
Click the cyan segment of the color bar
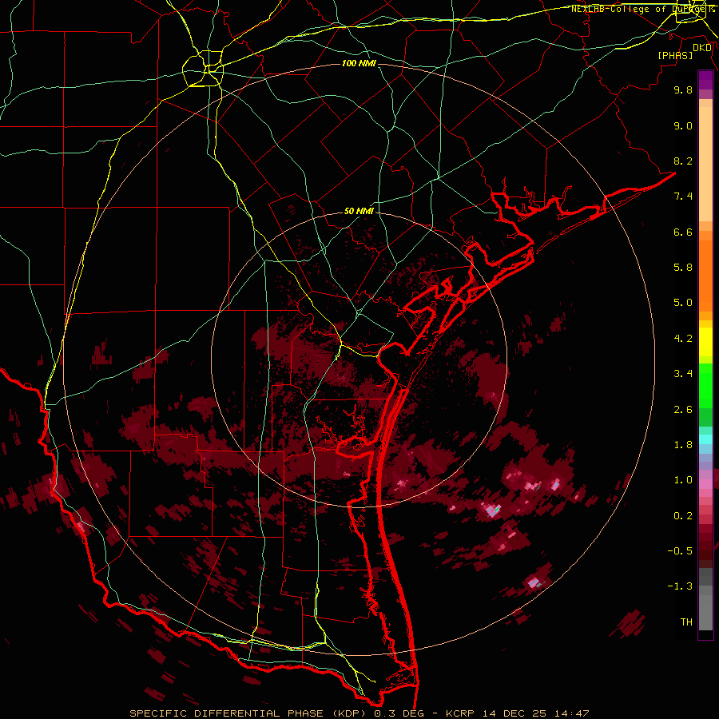pyautogui.click(x=705, y=439)
